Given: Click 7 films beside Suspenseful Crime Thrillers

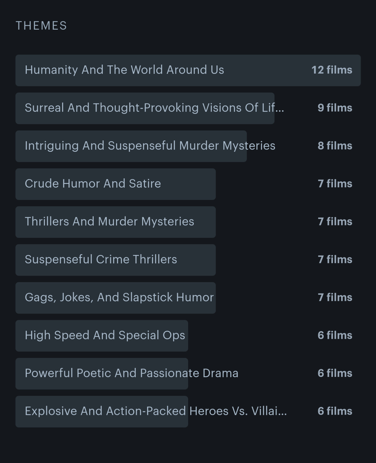Looking at the screenshot, I should tap(335, 259).
